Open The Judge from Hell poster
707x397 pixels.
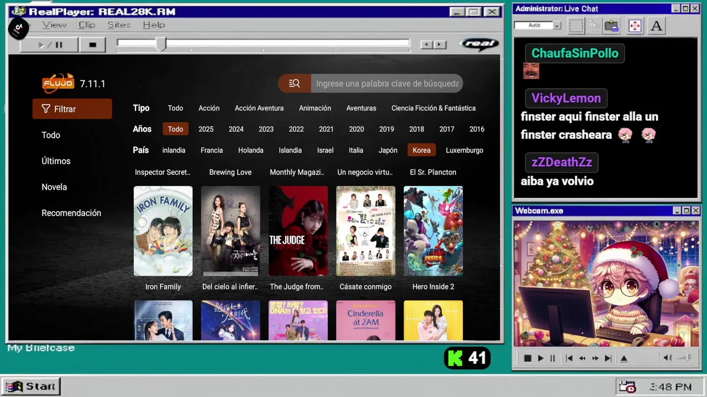(x=298, y=231)
